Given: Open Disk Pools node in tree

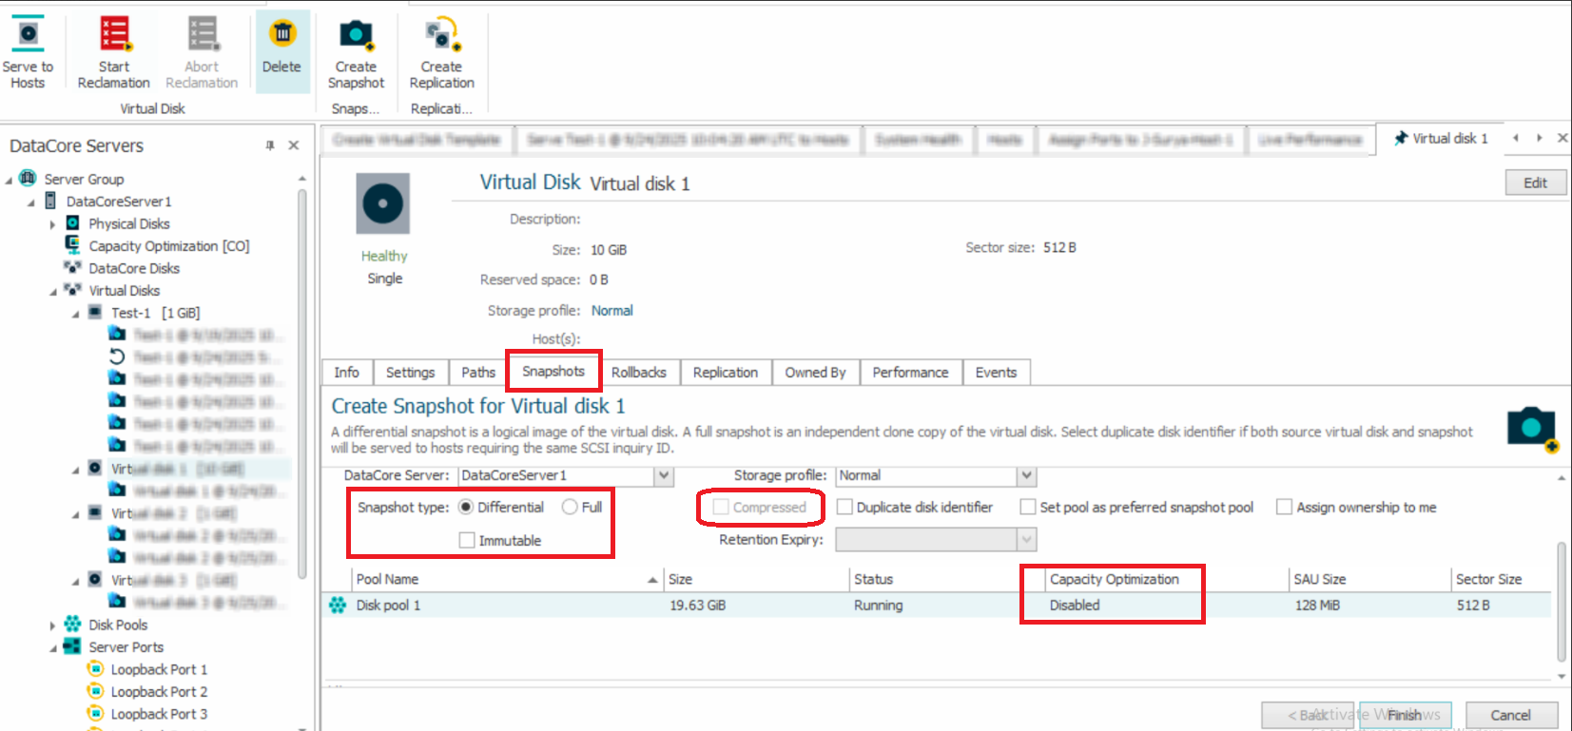Looking at the screenshot, I should [x=118, y=625].
